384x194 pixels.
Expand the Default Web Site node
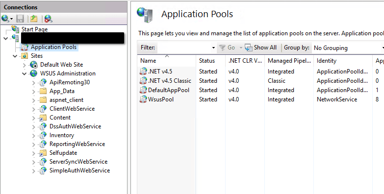coord(24,65)
